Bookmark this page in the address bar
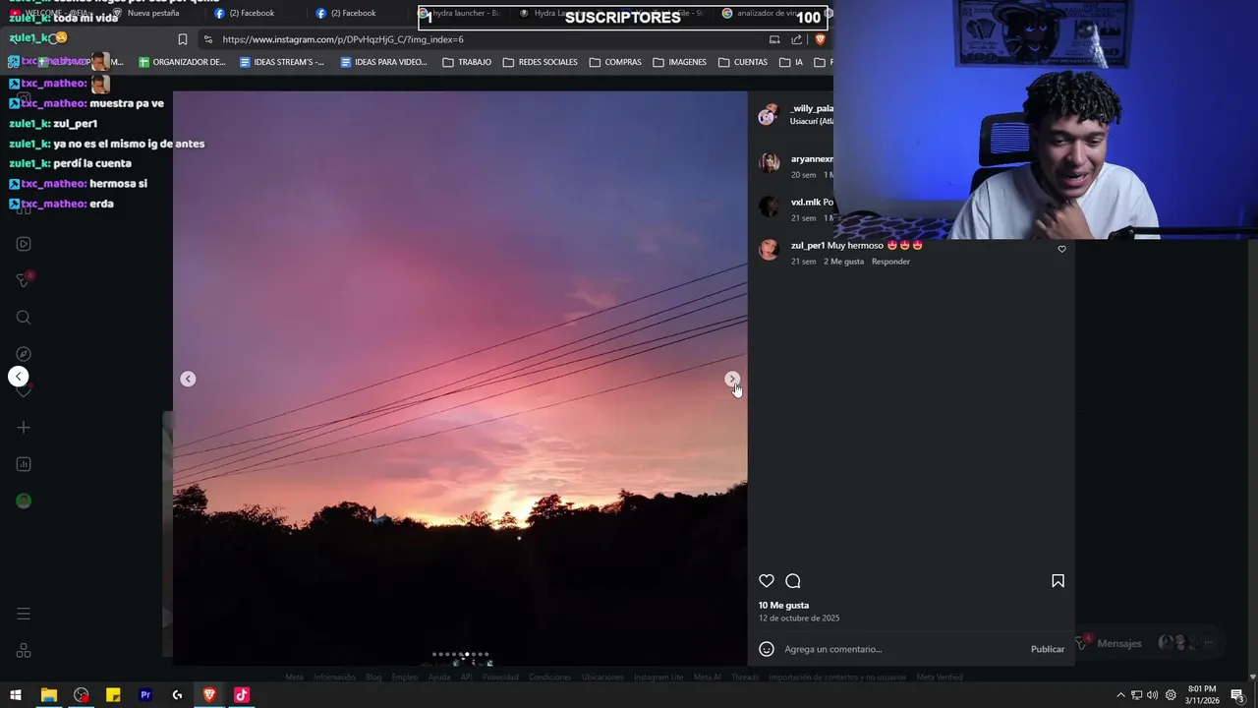Viewport: 1258px width, 708px height. [x=182, y=39]
